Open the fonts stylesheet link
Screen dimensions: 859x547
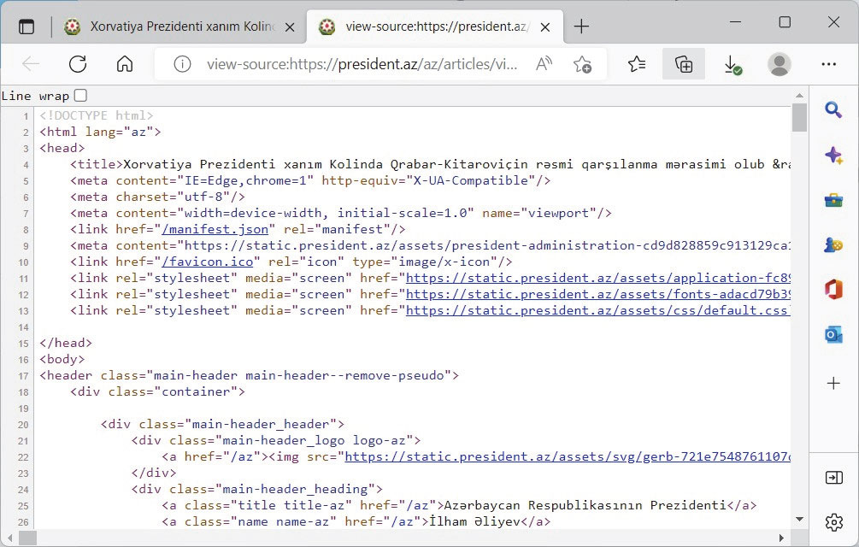[597, 295]
